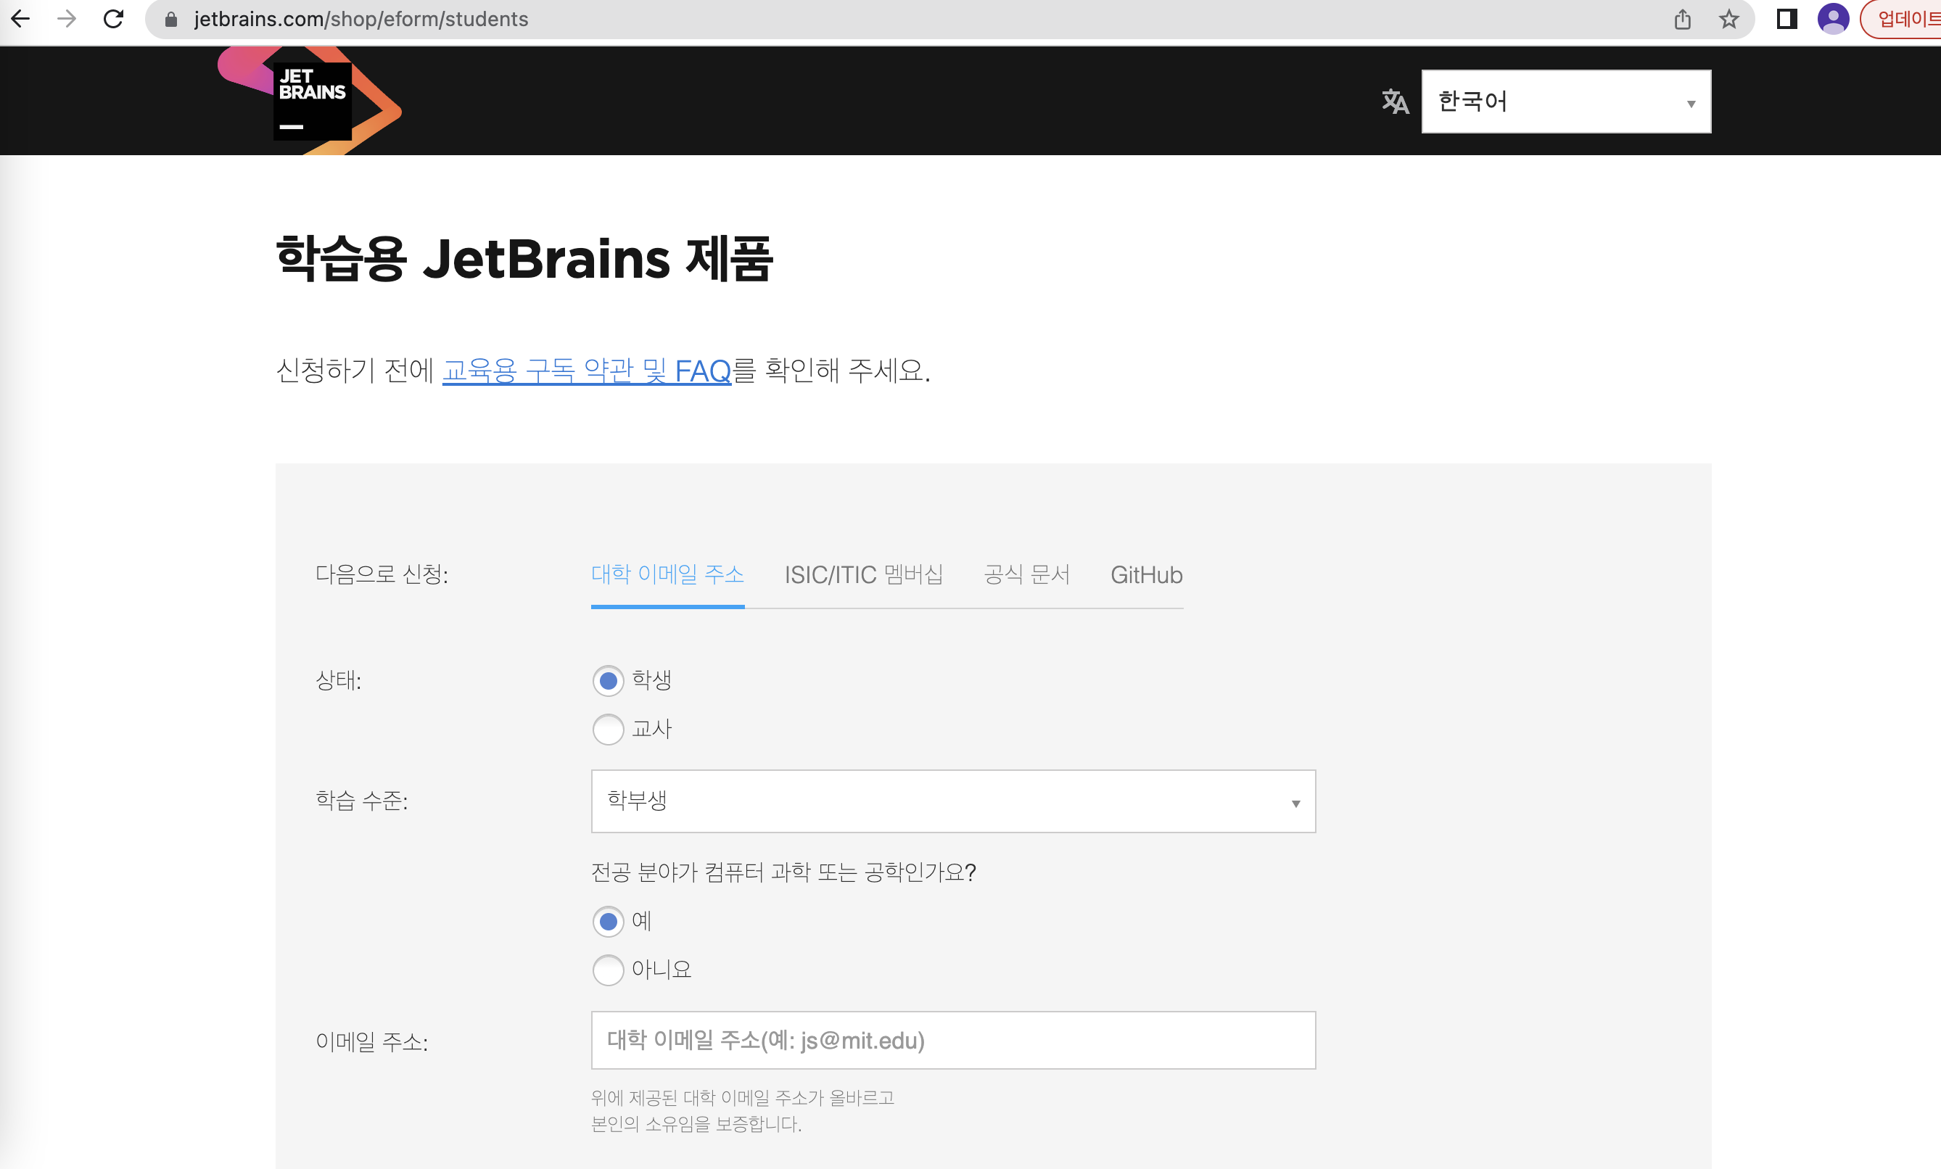
Task: Choose 아니요 for computer science major
Action: pyautogui.click(x=608, y=970)
